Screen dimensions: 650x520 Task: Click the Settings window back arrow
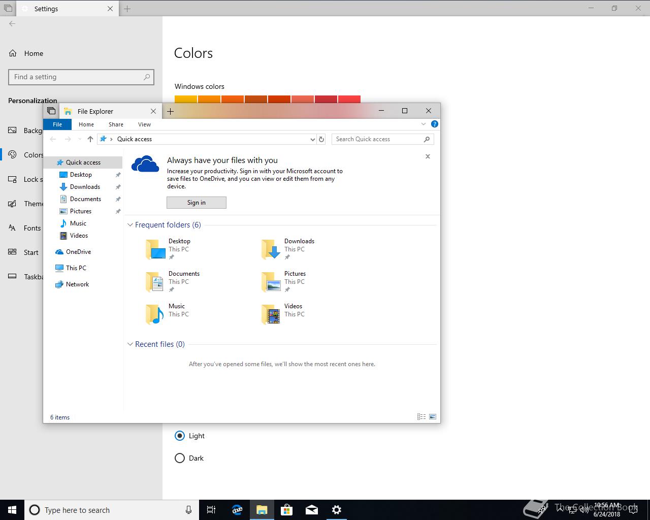pyautogui.click(x=12, y=23)
